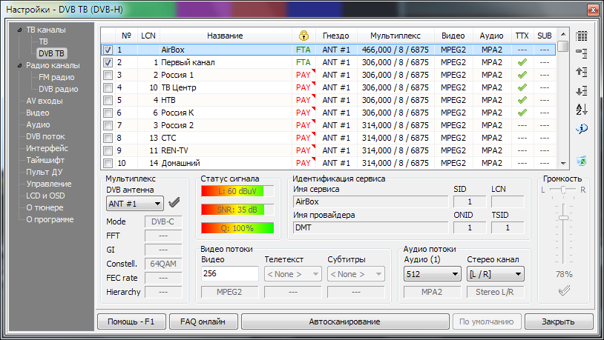Click the lock icon column header
604x340 pixels.
tap(303, 36)
